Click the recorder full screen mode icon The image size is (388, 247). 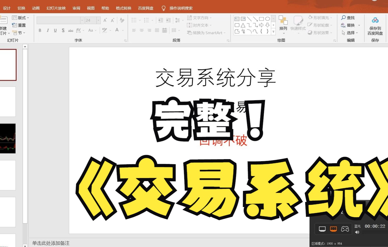click(322, 229)
